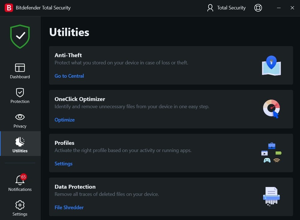This screenshot has width=300, height=220.
Task: Click the Anti-Theft map pin illustration
Action: 271,65
